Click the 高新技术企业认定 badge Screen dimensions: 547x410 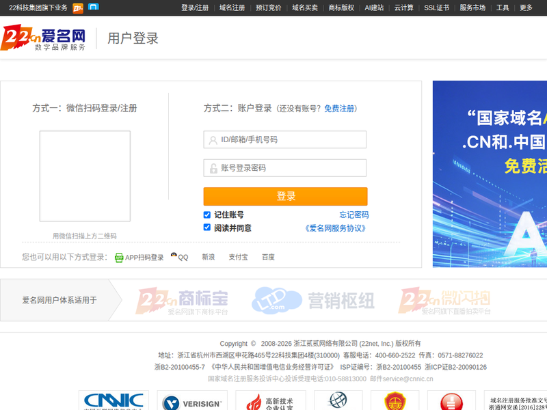271,400
